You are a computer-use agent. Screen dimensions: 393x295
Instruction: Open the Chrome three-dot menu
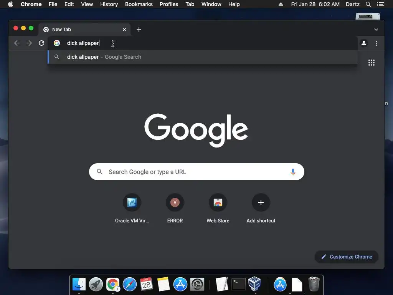[376, 43]
